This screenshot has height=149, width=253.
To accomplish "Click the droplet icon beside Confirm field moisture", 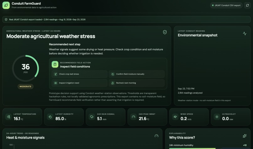I will pyautogui.click(x=113, y=74).
